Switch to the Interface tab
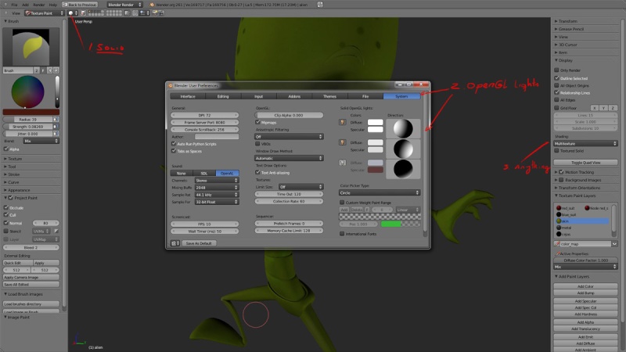 click(x=188, y=96)
